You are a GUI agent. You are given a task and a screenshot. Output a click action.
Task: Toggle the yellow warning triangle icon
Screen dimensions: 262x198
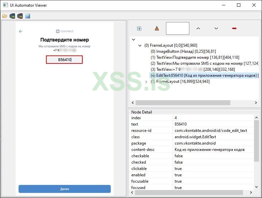pyautogui.click(x=157, y=28)
